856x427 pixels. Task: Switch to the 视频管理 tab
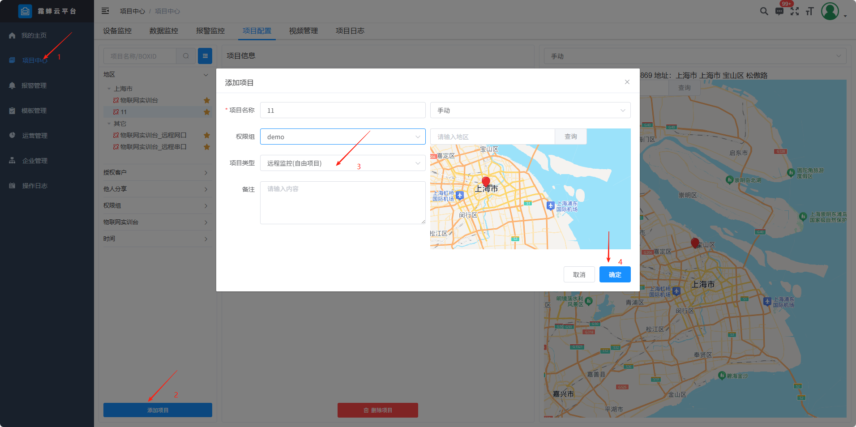click(303, 31)
